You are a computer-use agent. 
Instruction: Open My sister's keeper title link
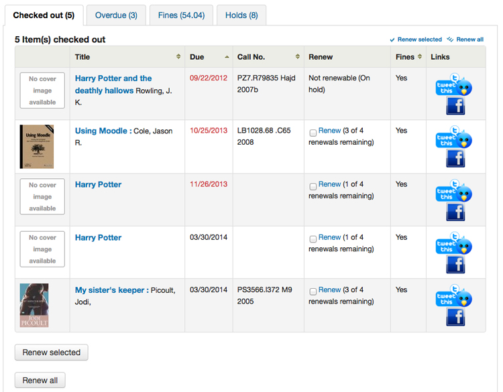click(111, 290)
